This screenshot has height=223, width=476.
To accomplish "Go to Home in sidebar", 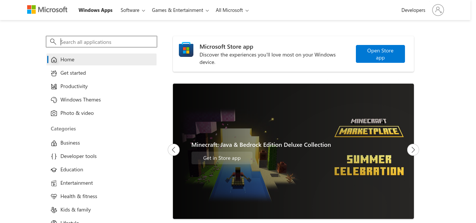I will [x=67, y=59].
